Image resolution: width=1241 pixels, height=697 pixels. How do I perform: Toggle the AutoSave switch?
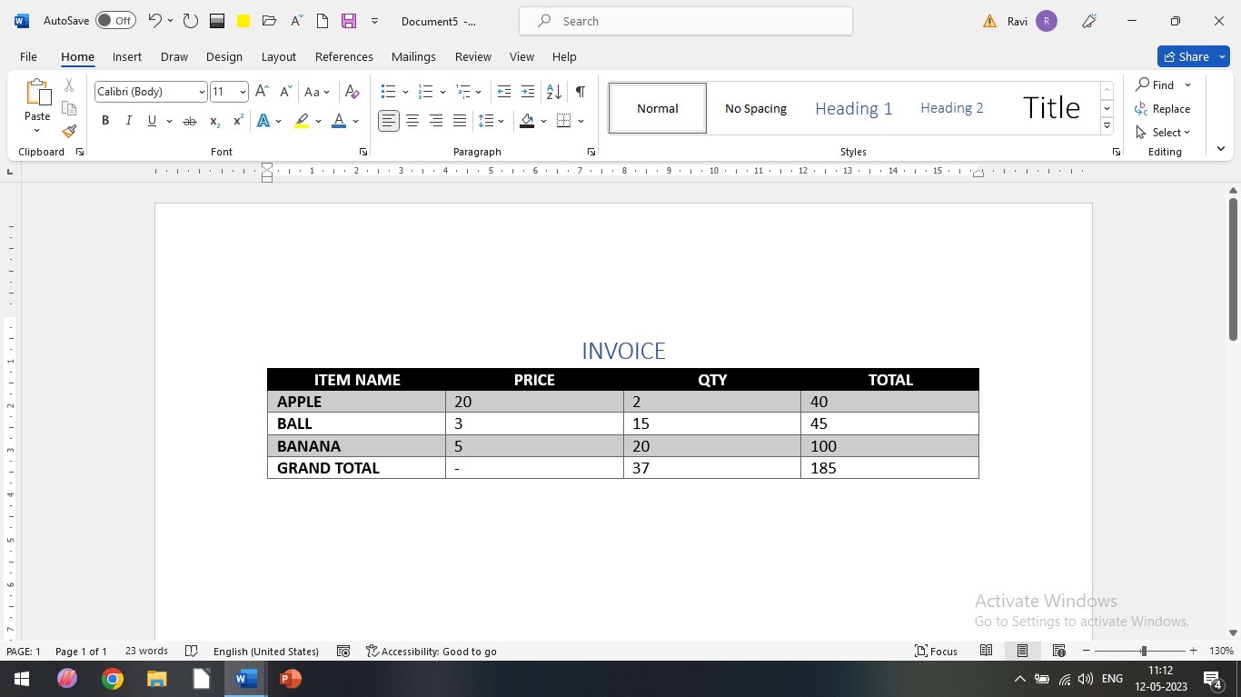115,21
